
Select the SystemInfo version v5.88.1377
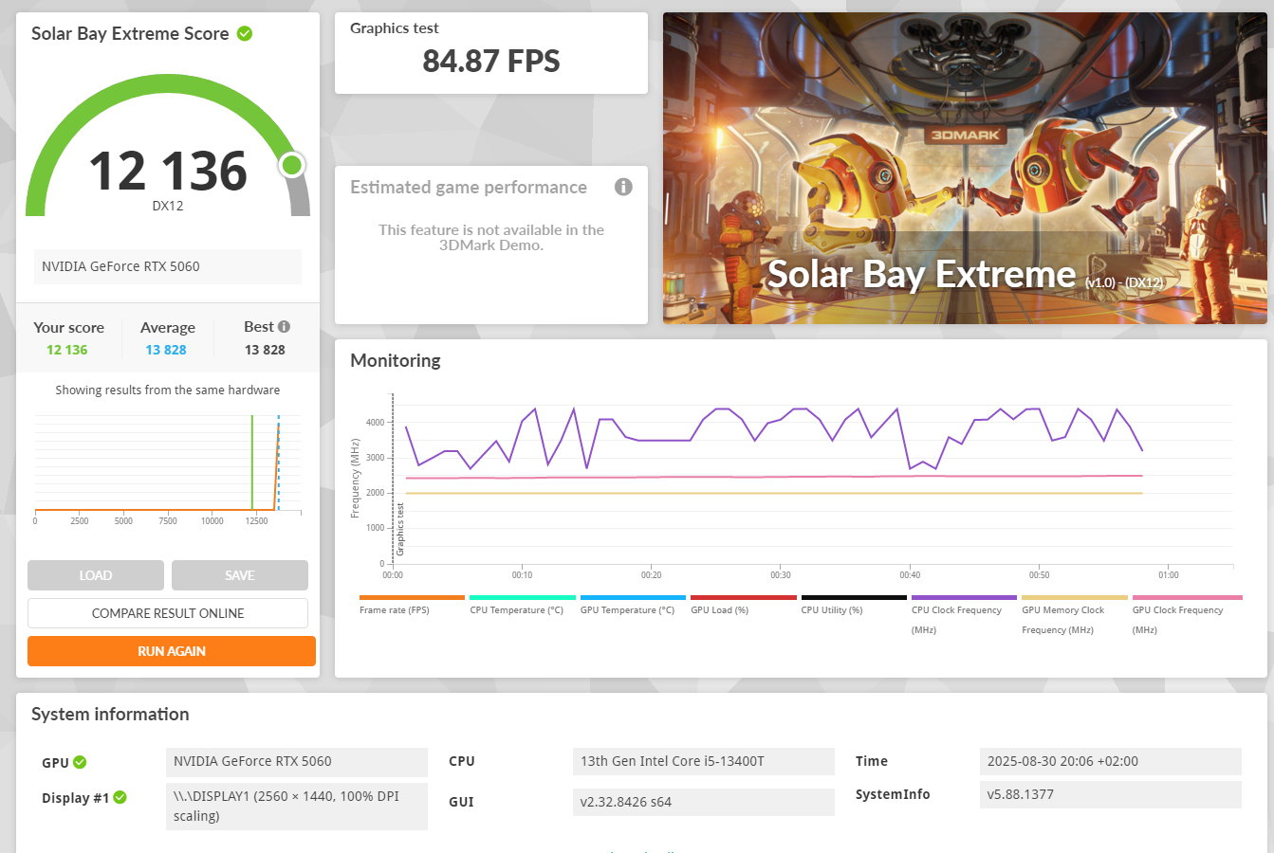1110,794
